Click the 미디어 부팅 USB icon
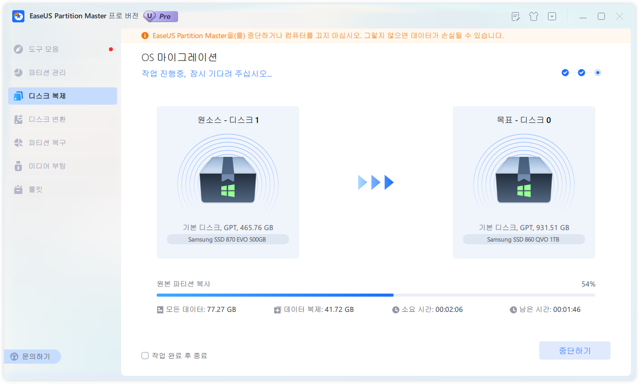This screenshot has width=639, height=384. point(19,166)
